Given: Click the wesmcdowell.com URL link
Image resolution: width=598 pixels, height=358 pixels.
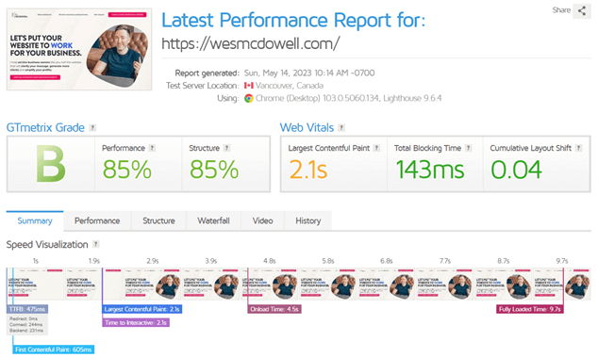Looking at the screenshot, I should 251,43.
